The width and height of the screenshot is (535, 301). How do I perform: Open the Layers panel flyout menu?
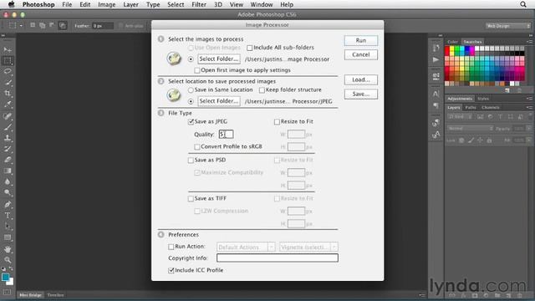point(529,108)
